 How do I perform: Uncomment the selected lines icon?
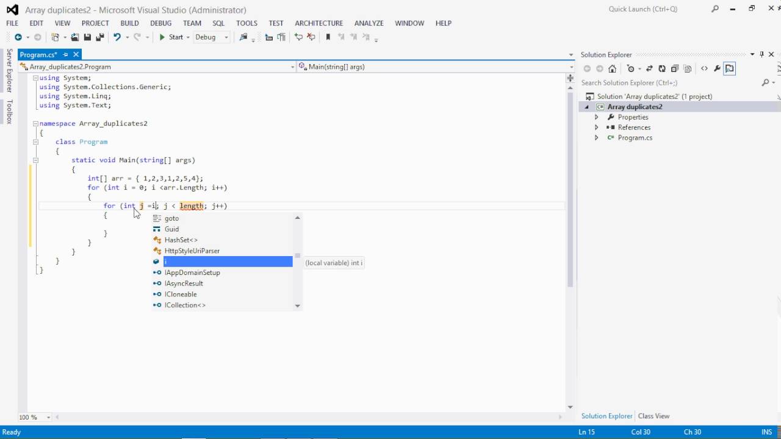pos(311,37)
